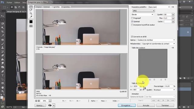This screenshot has height=109, width=194.
Task: Click the constrain proportions link icon
Action: (145, 88)
